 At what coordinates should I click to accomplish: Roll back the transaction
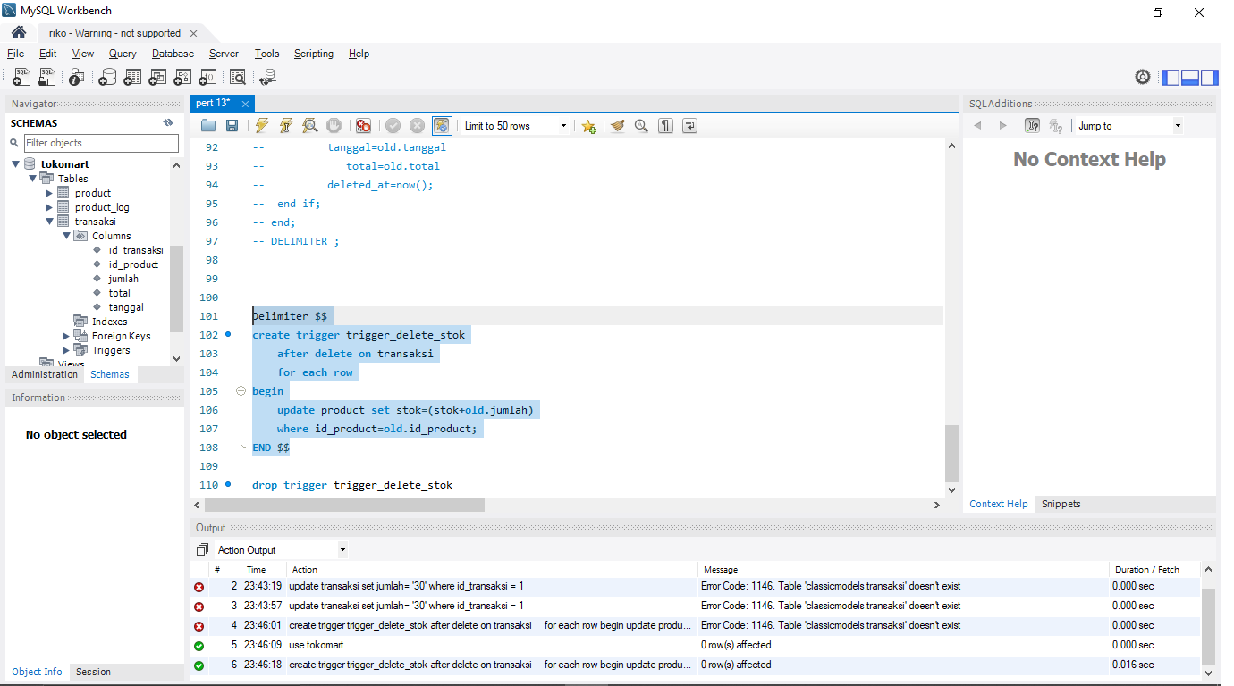pyautogui.click(x=417, y=126)
